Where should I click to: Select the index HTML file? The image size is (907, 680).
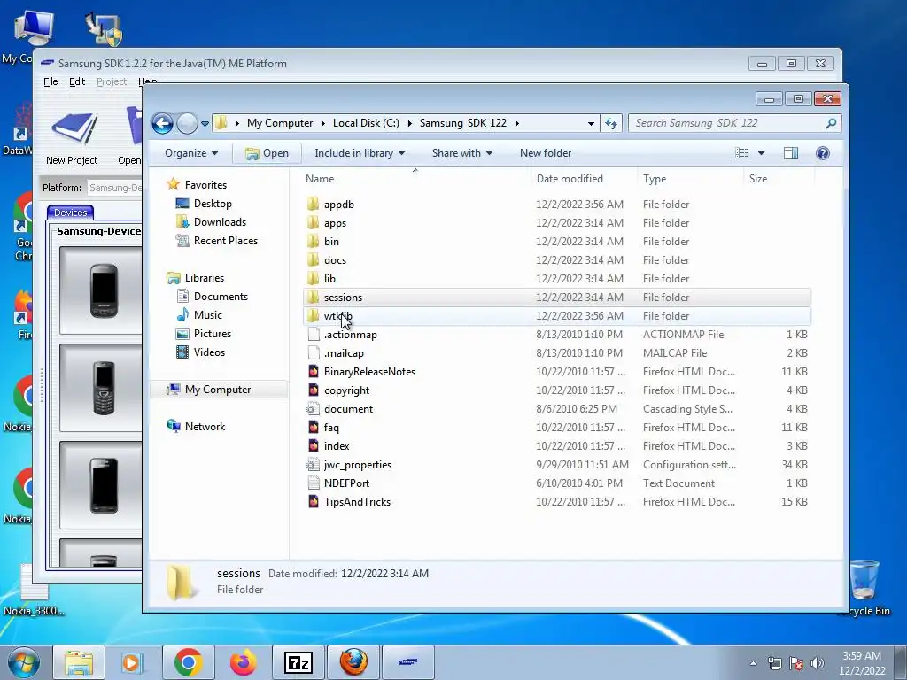point(556,446)
